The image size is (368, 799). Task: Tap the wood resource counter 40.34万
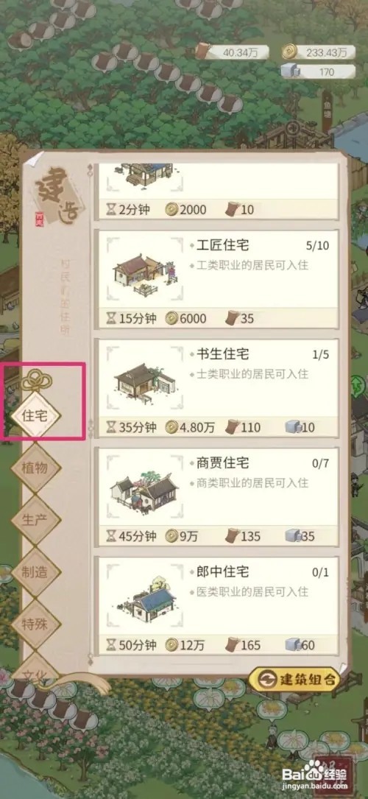[x=233, y=52]
